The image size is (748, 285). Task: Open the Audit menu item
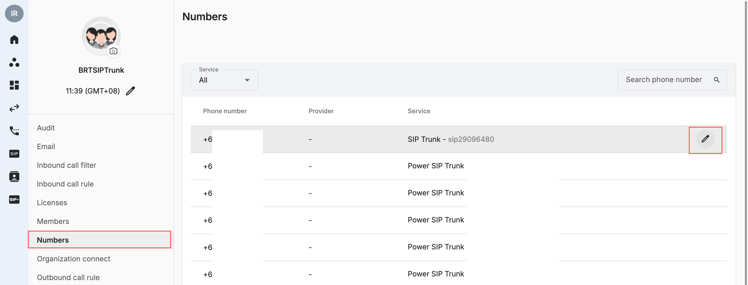tap(46, 128)
